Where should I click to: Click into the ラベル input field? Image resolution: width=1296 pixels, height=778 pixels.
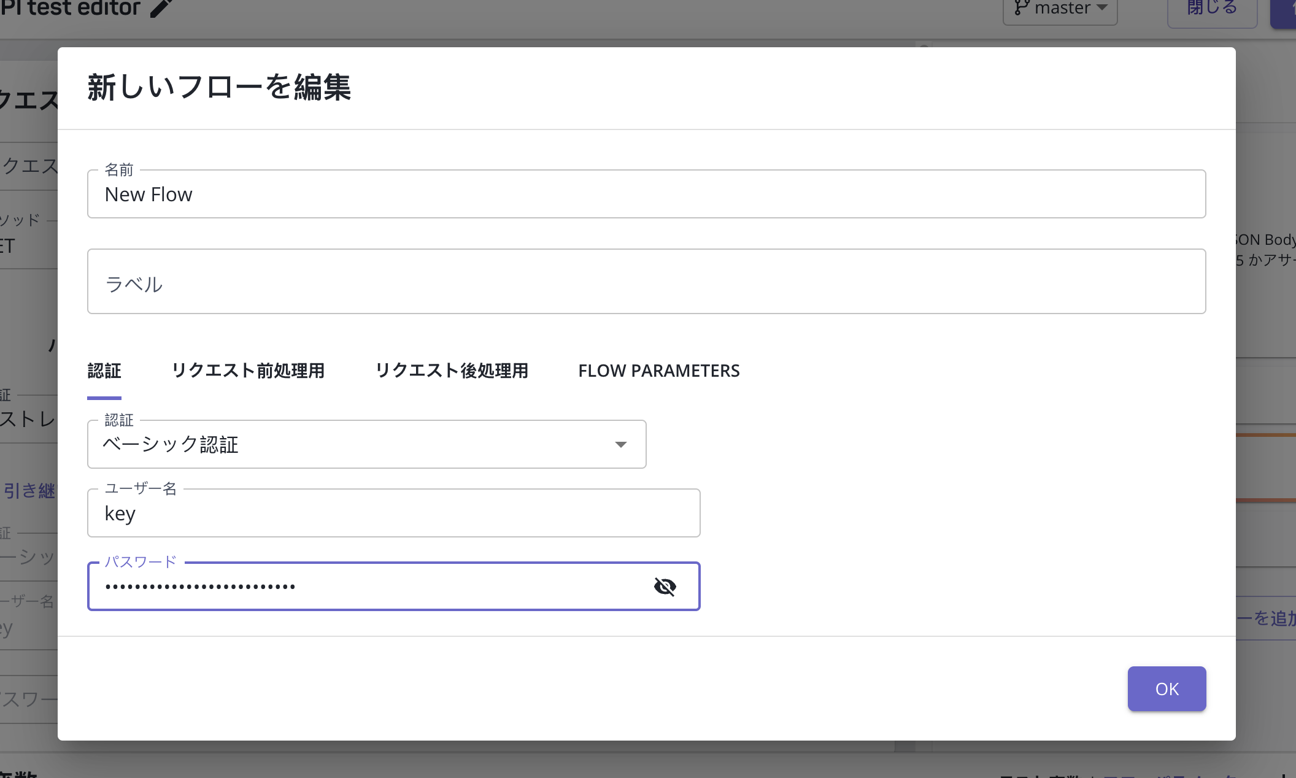pyautogui.click(x=646, y=282)
